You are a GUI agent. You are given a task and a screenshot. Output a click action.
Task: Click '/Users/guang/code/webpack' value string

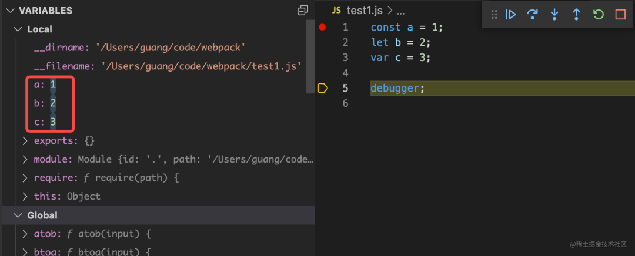(x=171, y=48)
